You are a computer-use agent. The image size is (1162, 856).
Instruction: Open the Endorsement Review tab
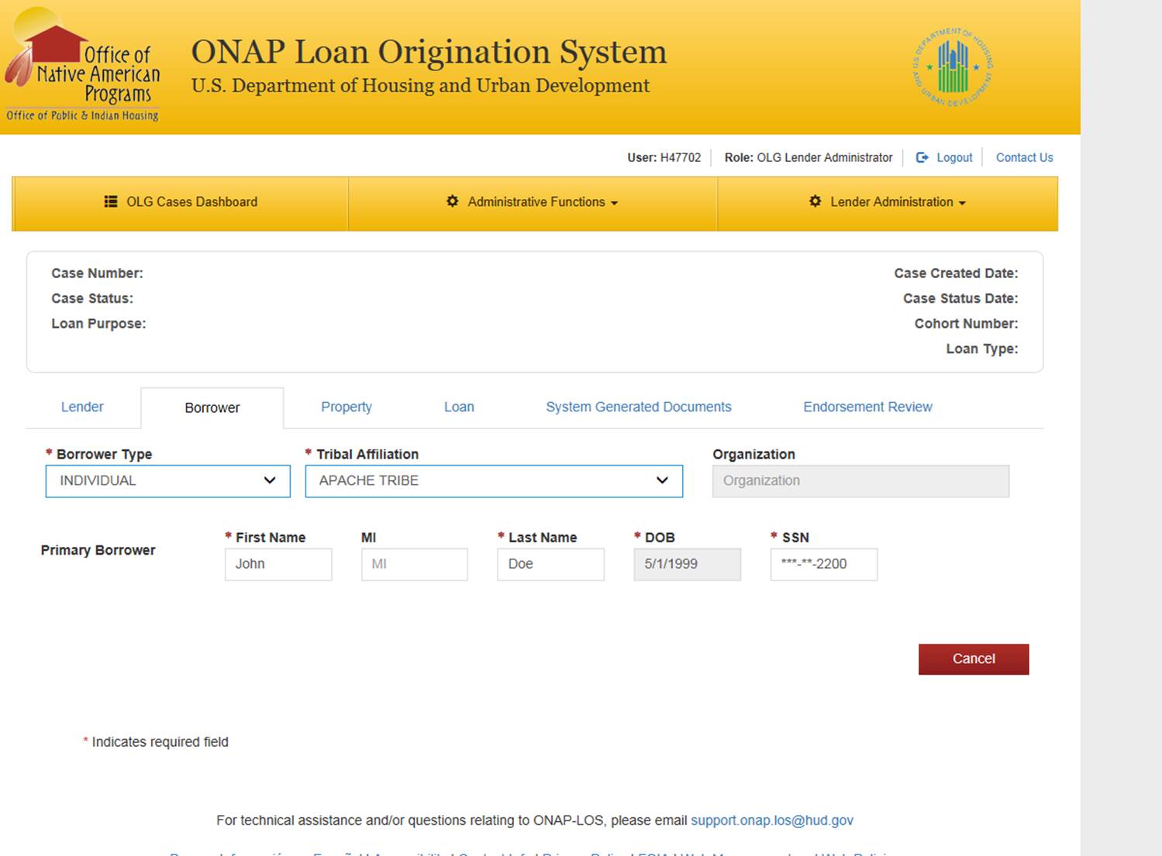[x=867, y=407]
